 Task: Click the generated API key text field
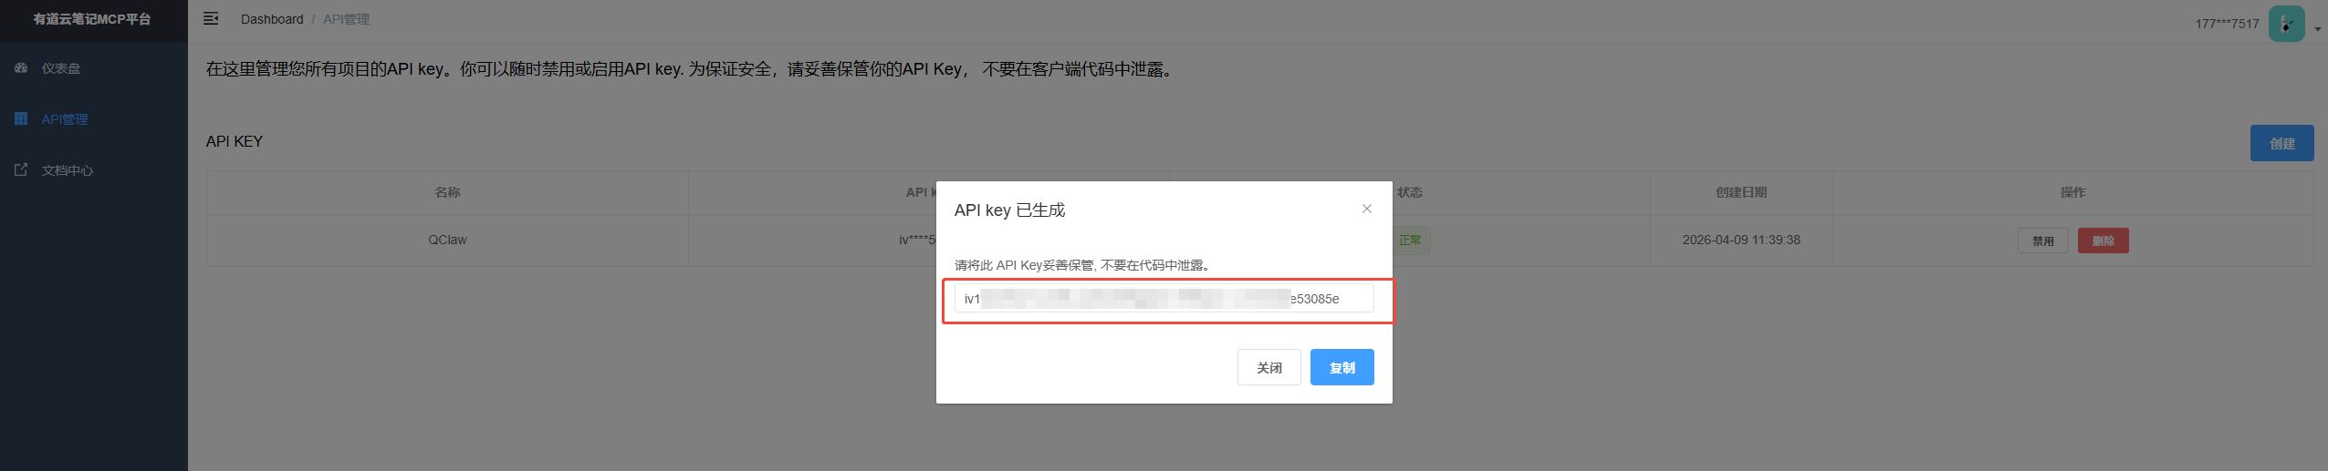(x=1164, y=299)
